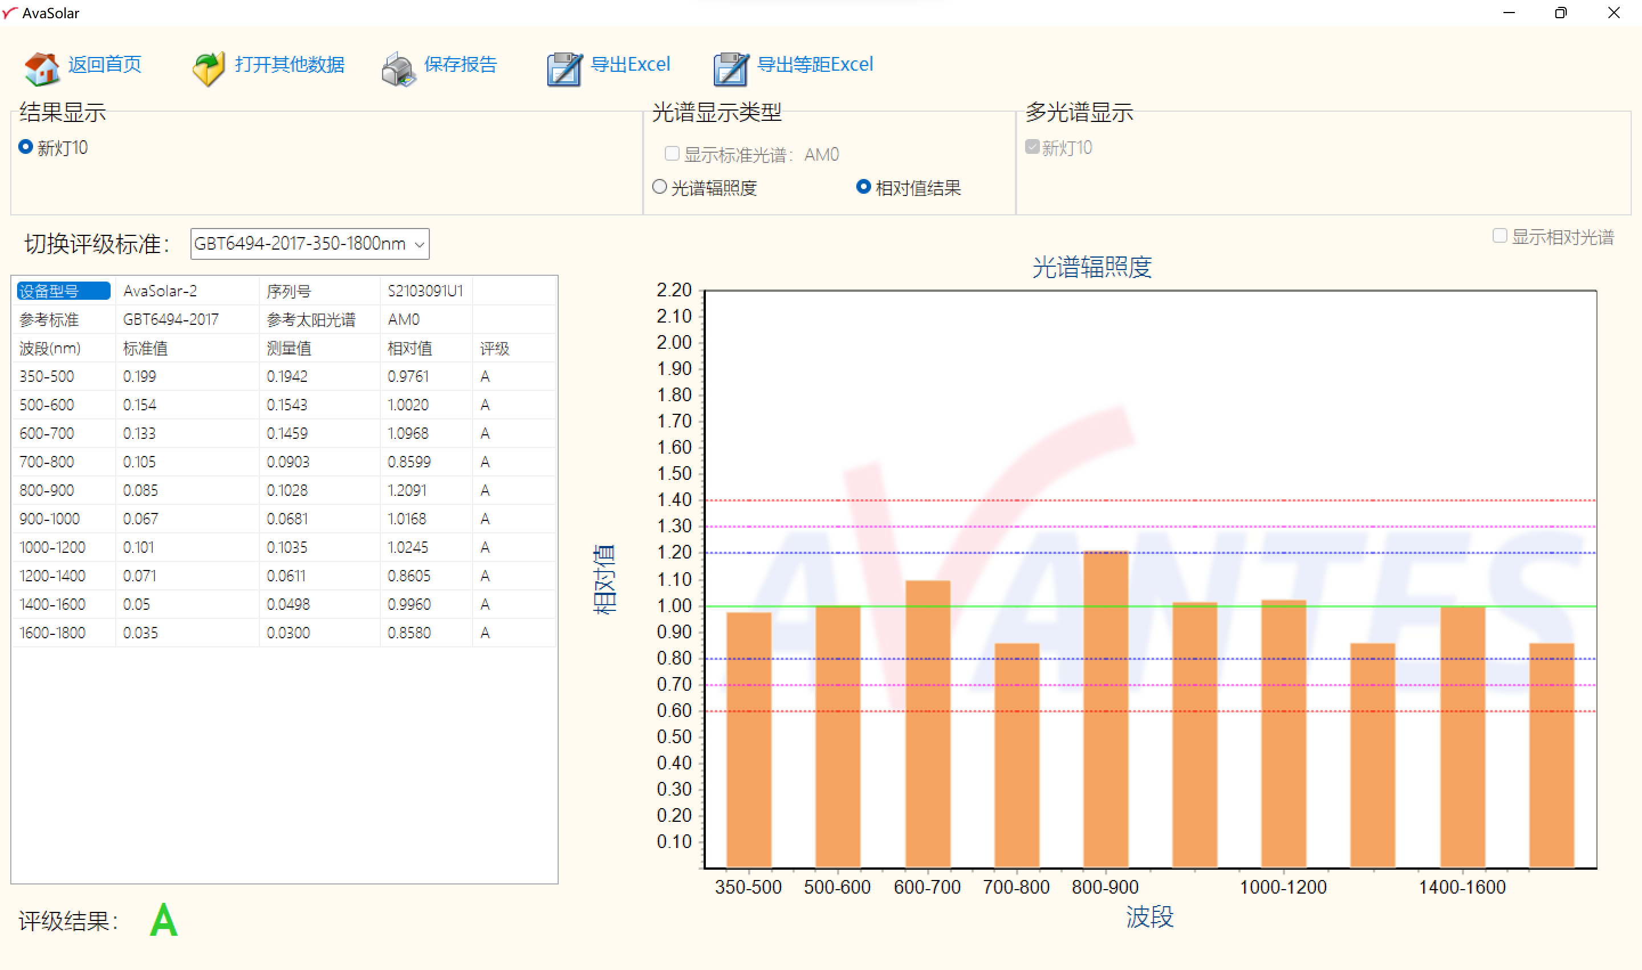
Task: Select the 500-600 band row
Action: [284, 405]
